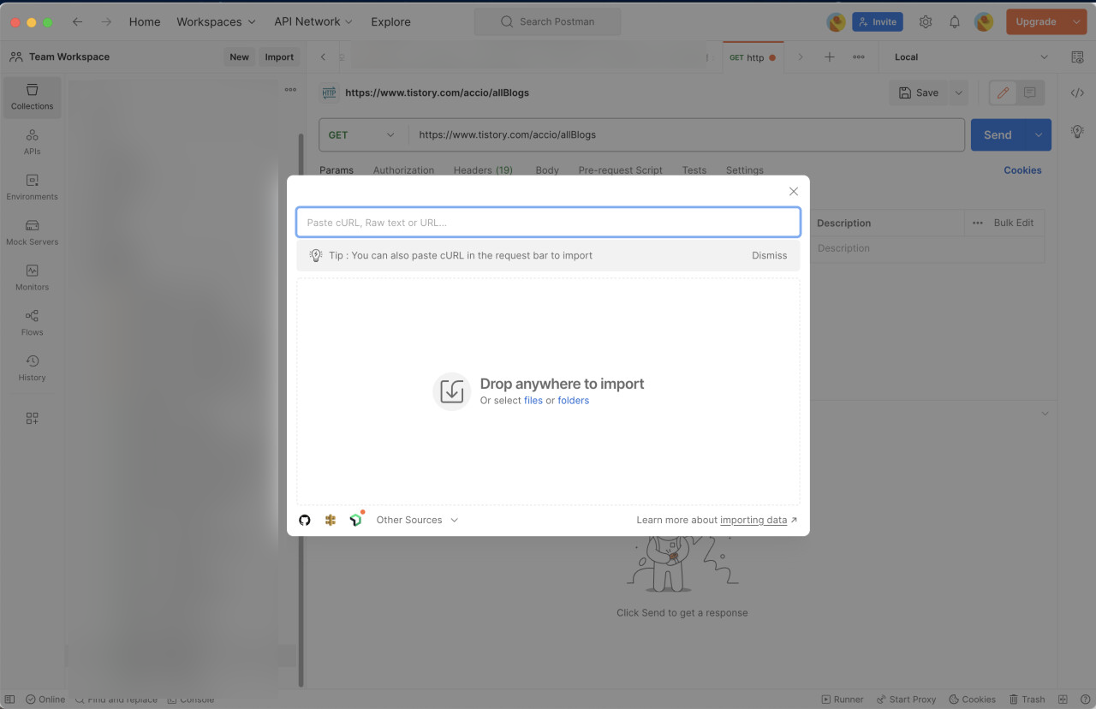Open info lightbulb in right sidebar

click(x=1077, y=131)
